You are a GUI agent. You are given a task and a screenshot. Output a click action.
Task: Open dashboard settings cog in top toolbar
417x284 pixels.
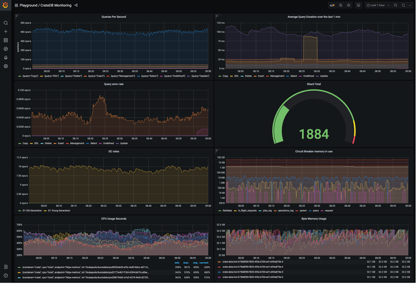click(x=349, y=5)
